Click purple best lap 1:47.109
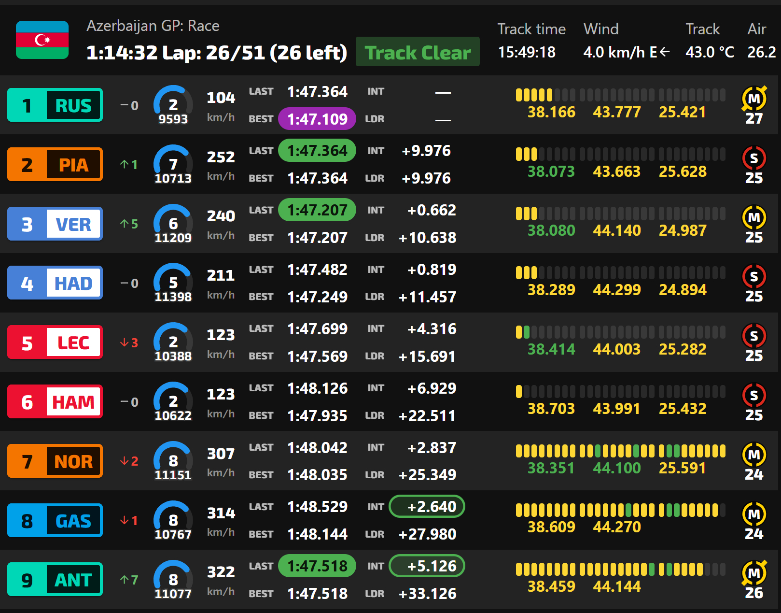The height and width of the screenshot is (613, 781). pos(317,119)
